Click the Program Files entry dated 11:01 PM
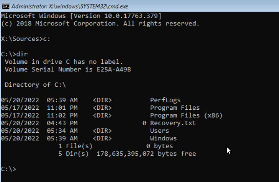The image size is (279, 182). pyautogui.click(x=175, y=108)
